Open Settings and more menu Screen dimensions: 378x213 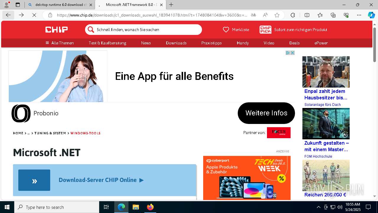[x=359, y=15]
